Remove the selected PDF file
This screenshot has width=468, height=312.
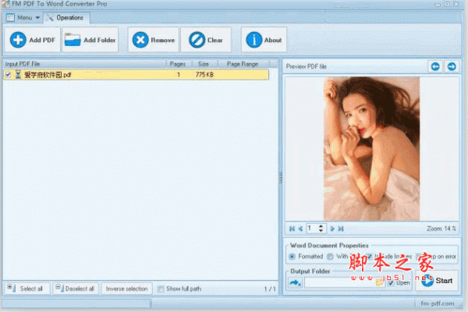click(x=152, y=39)
